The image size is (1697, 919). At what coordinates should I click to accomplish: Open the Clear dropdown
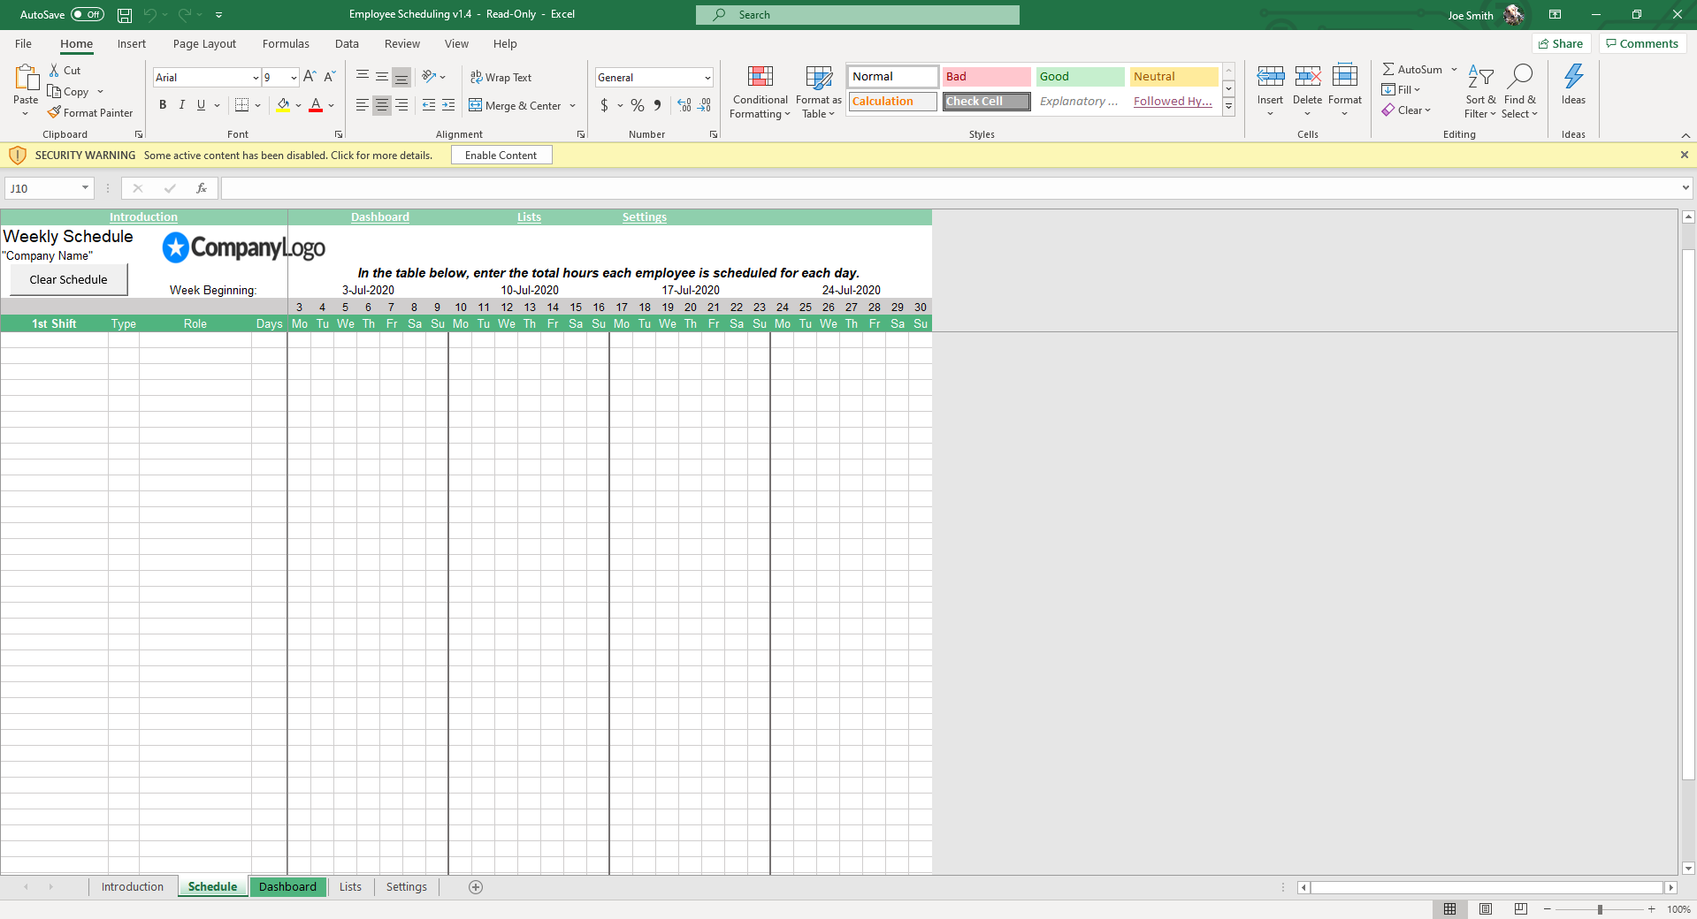1407,110
